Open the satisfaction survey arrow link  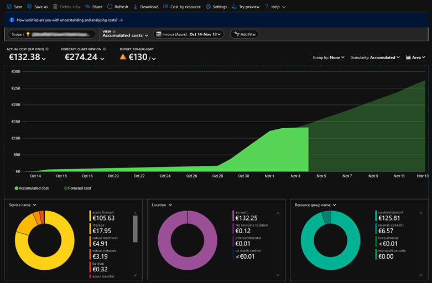pos(121,20)
